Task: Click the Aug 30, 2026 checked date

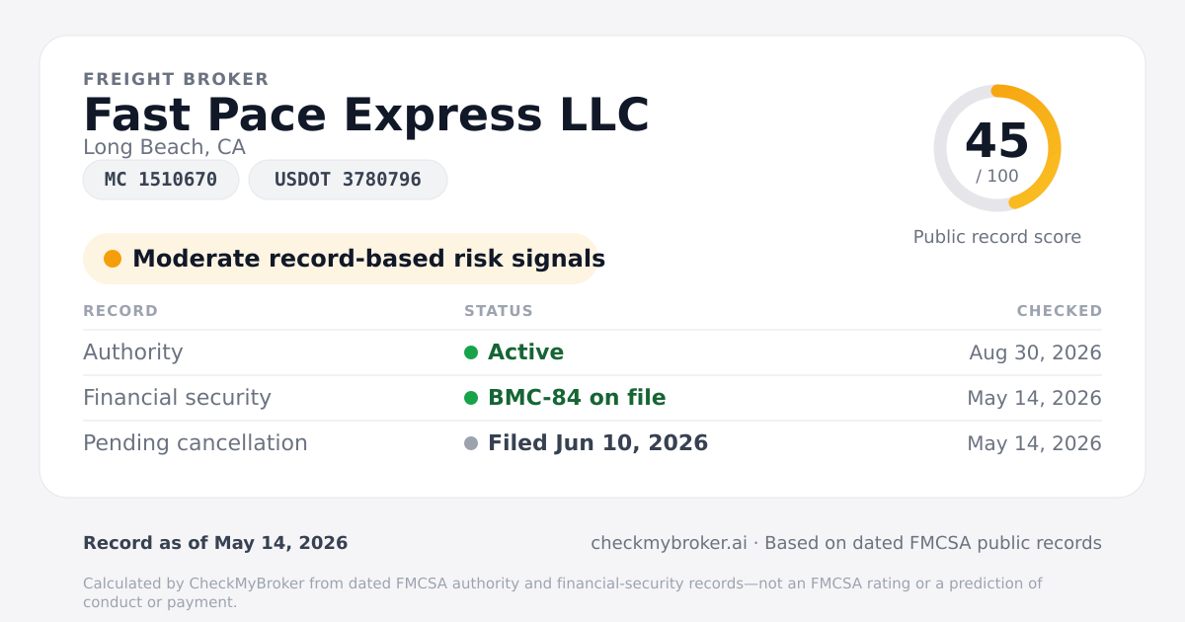Action: 1035,352
